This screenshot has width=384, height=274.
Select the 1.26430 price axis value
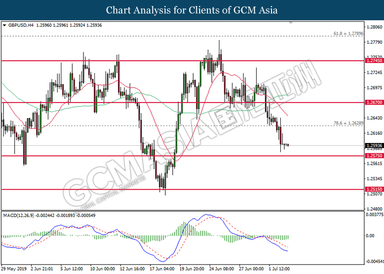click(x=374, y=118)
